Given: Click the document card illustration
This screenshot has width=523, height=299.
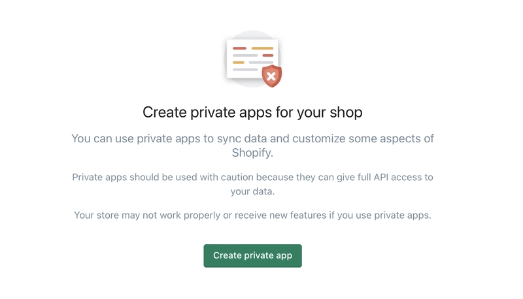Looking at the screenshot, I should pos(252,59).
